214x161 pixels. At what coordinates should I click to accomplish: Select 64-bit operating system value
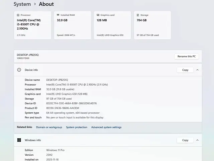pos(73,113)
